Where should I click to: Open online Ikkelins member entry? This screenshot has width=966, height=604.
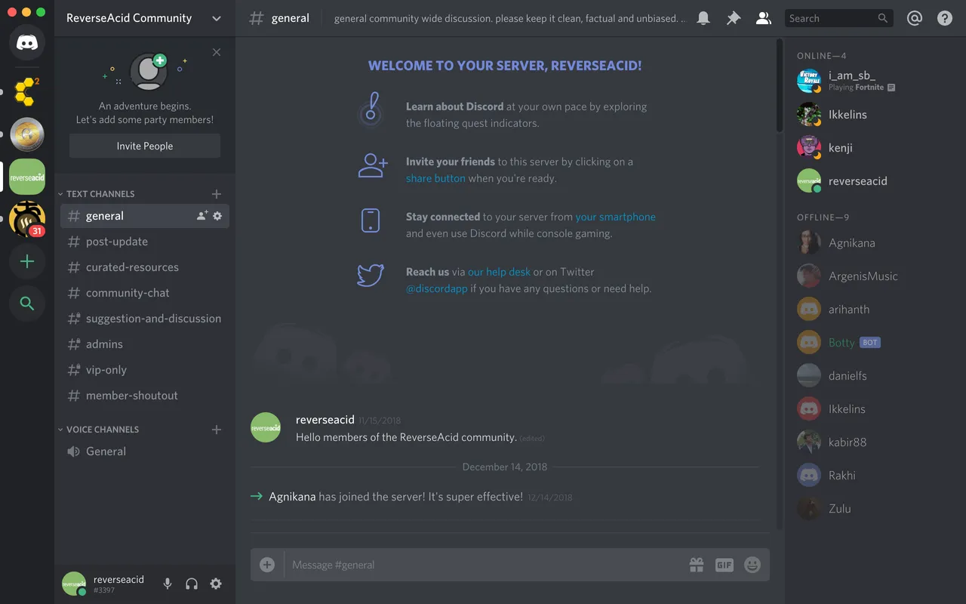click(875, 115)
